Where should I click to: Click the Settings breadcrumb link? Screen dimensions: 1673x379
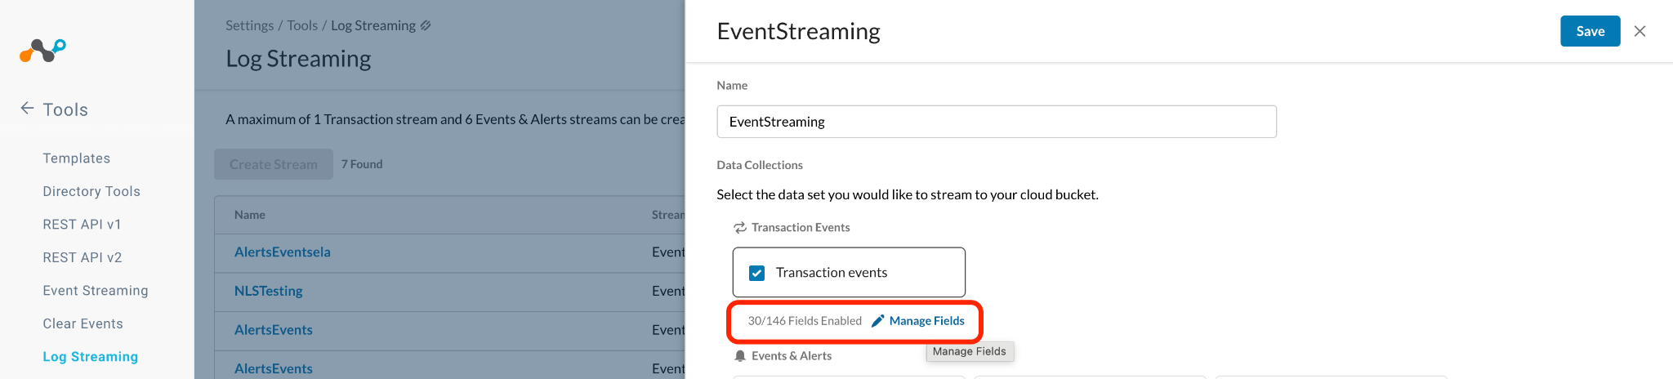250,25
